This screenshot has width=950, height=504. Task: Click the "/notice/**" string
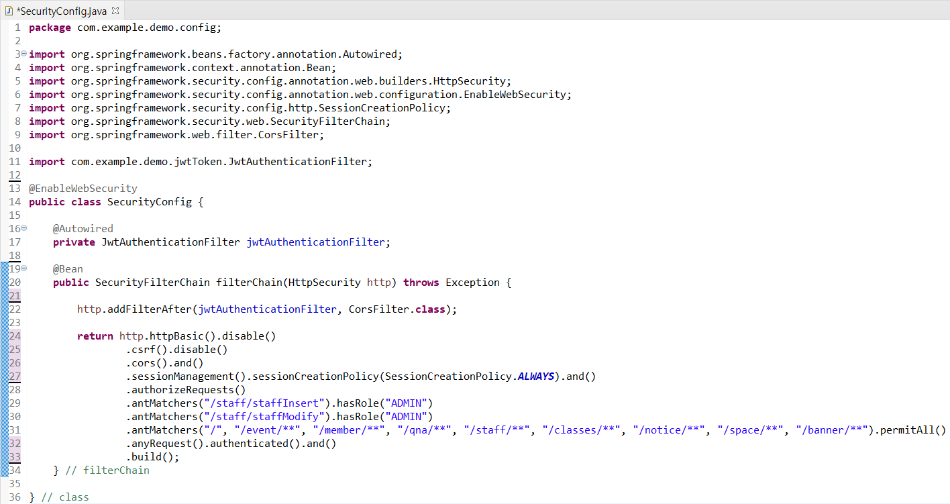click(669, 430)
